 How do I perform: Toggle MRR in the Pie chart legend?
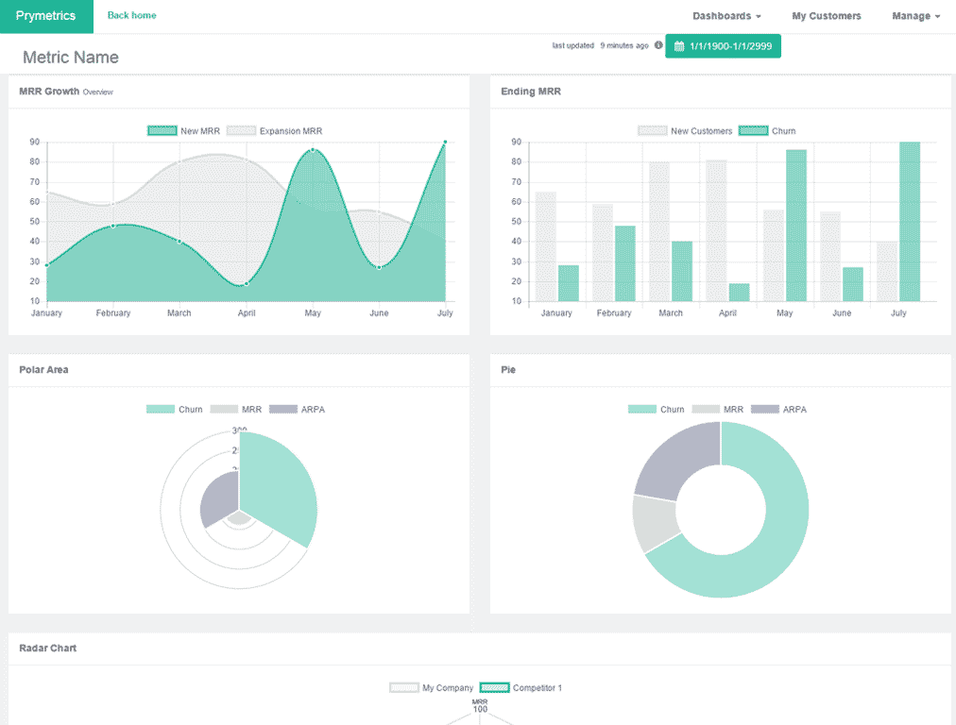(718, 410)
